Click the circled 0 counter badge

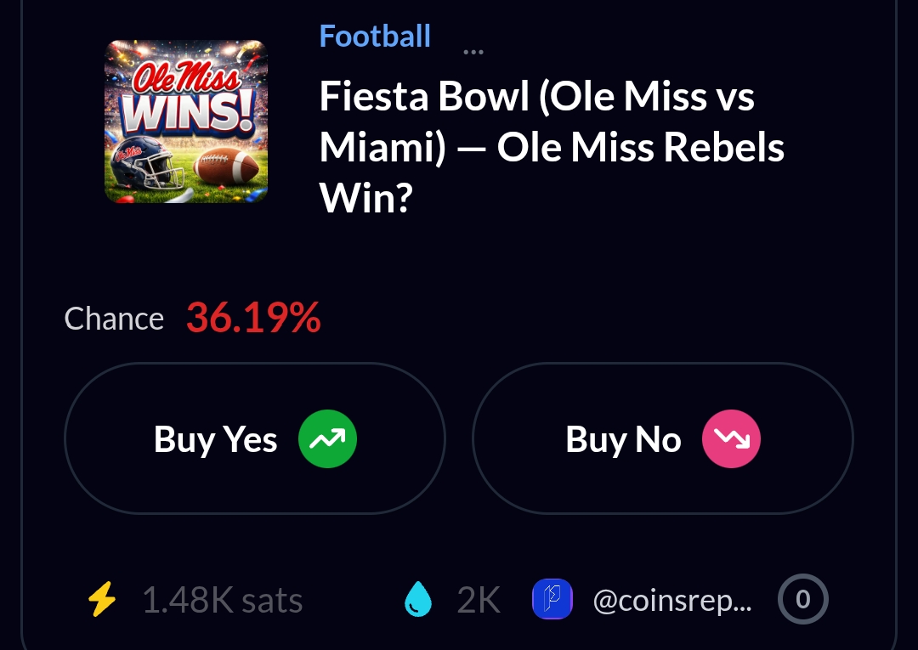click(802, 601)
